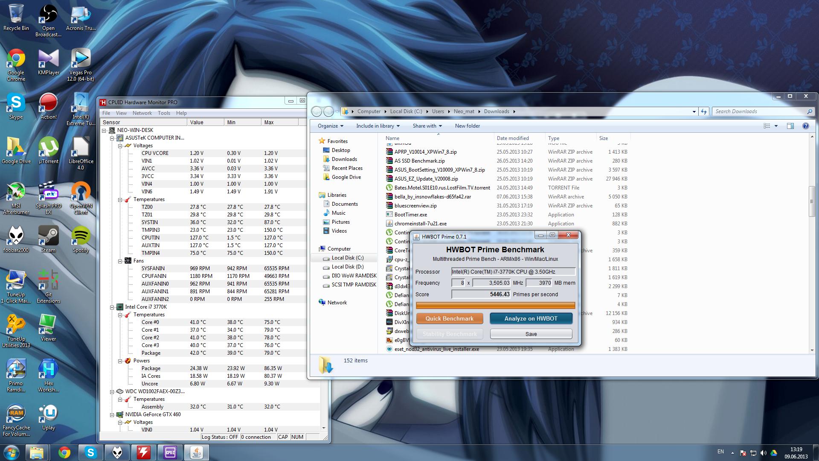Open the KMPlayer desktop shortcut
Viewport: 819px width, 461px height.
[48, 62]
